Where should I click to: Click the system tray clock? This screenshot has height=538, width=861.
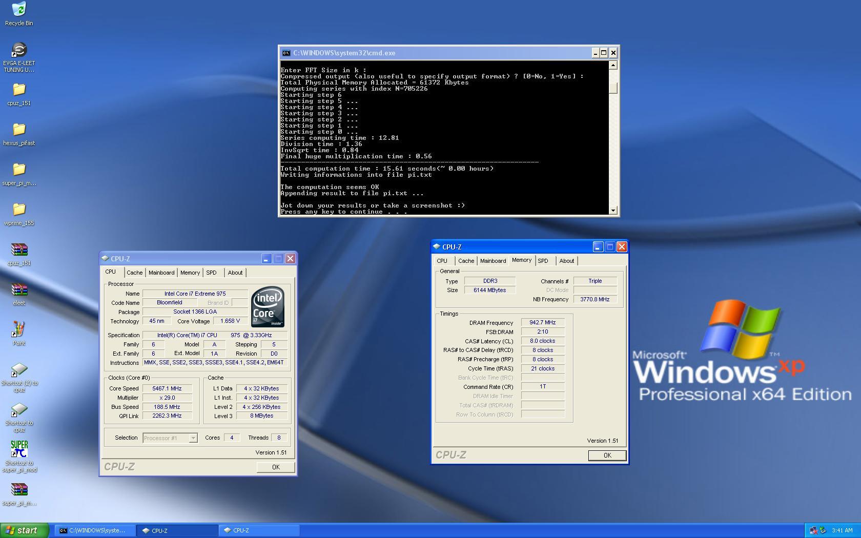pos(842,530)
